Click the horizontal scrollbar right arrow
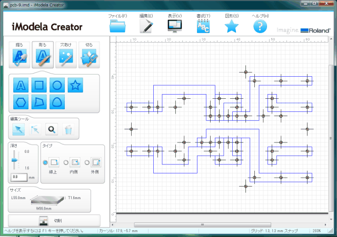 pos(325,225)
